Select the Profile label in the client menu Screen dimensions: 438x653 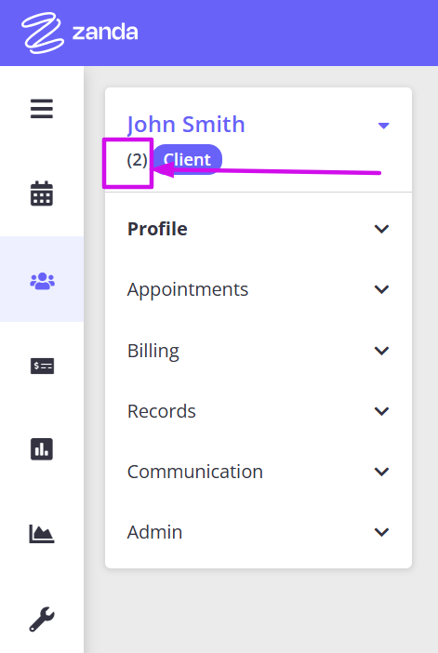(x=157, y=229)
